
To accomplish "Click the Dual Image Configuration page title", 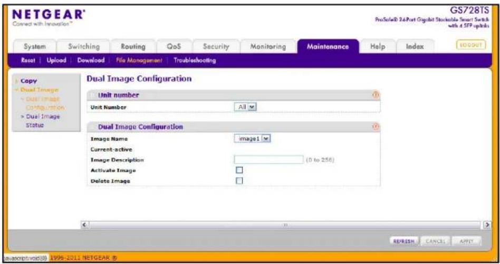I will [139, 79].
